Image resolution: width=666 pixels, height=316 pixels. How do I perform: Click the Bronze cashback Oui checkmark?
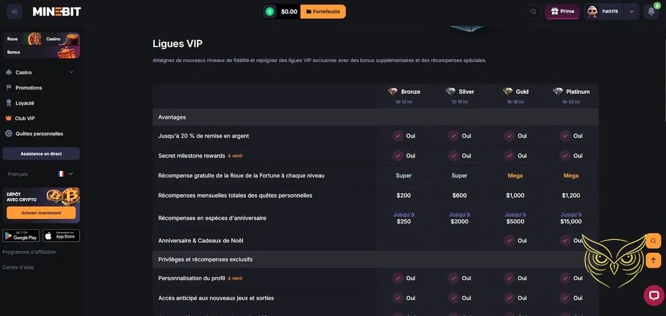[x=398, y=136]
